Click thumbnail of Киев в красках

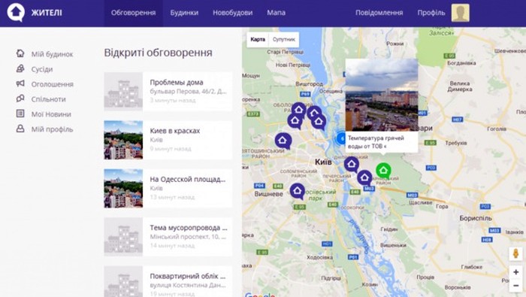click(123, 140)
